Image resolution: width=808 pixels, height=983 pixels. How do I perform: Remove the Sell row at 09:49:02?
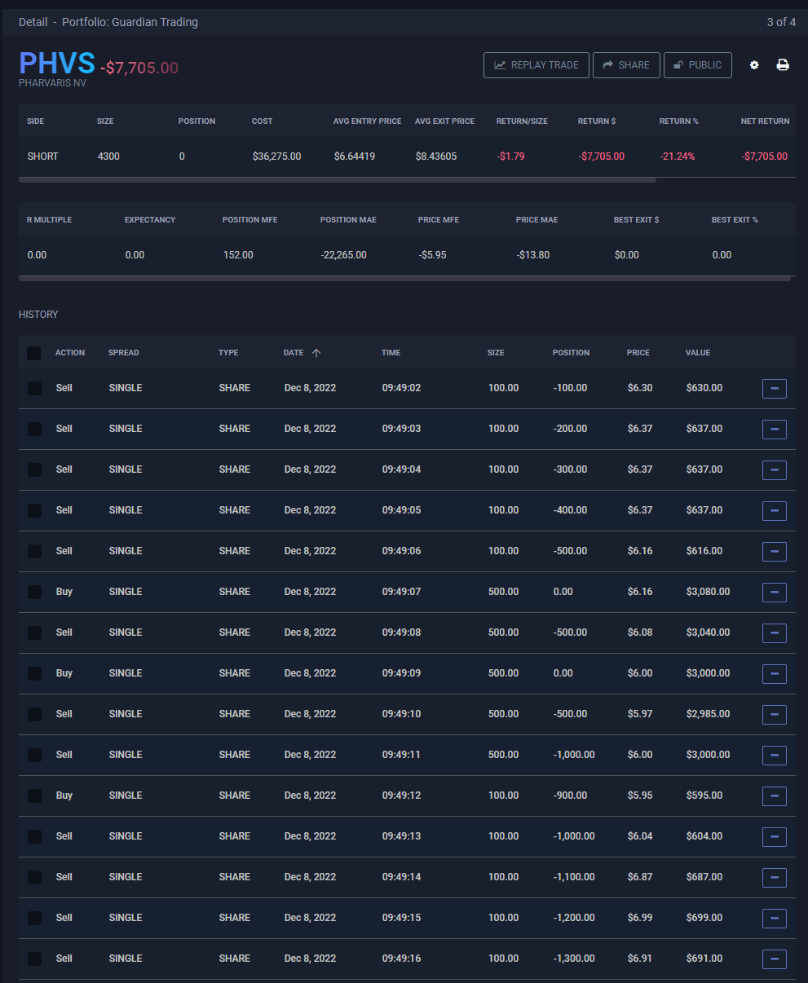[775, 389]
